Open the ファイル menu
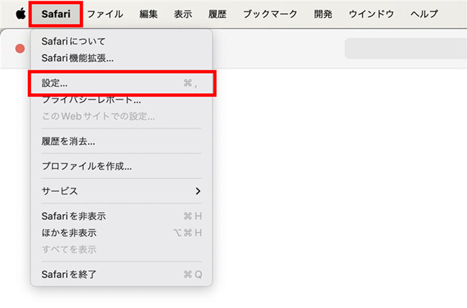The height and width of the screenshot is (308, 467). [x=105, y=14]
